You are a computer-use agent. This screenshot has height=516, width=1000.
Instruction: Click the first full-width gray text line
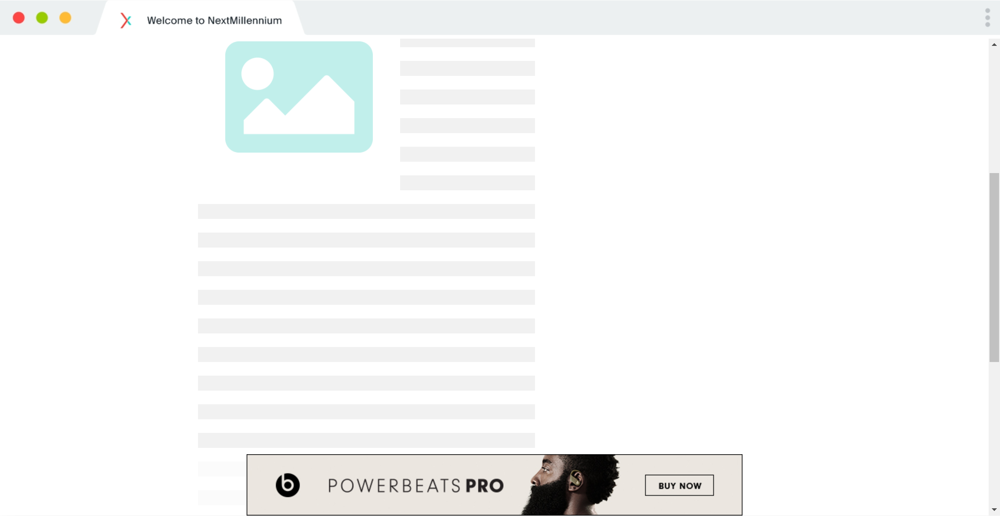(366, 211)
